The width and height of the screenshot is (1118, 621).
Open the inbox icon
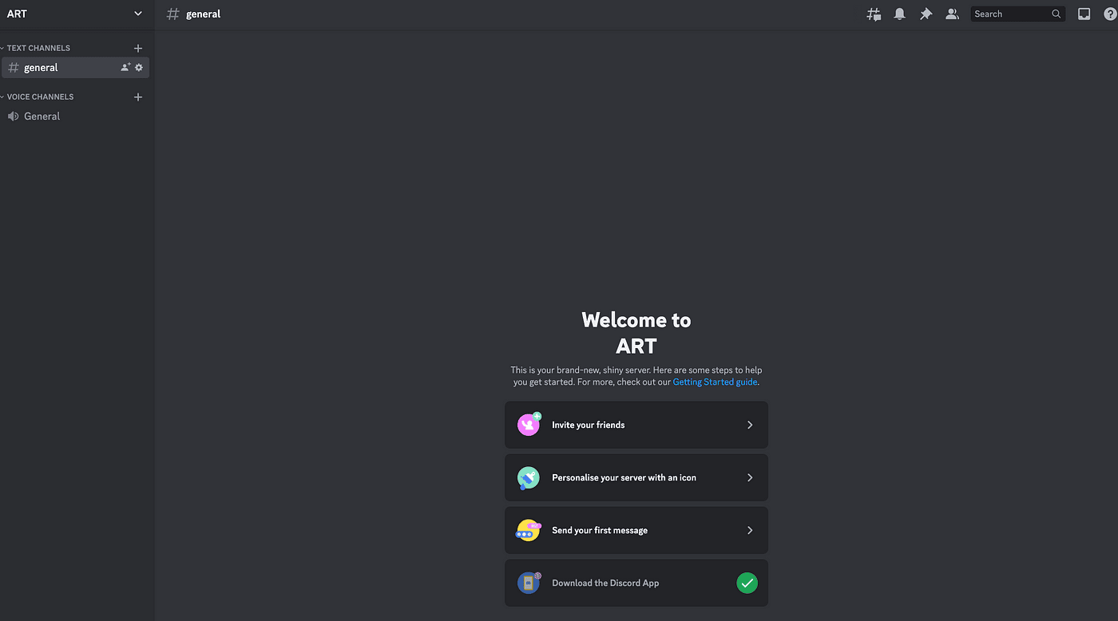pos(1084,14)
